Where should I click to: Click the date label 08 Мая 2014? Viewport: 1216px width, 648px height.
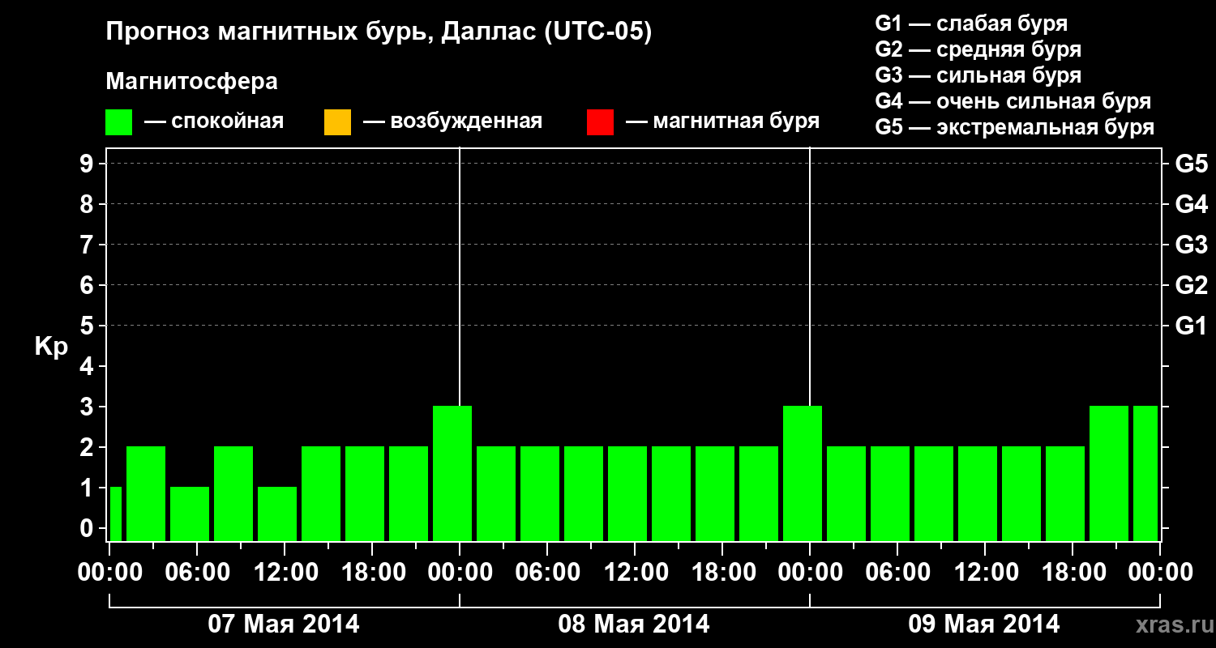point(634,624)
